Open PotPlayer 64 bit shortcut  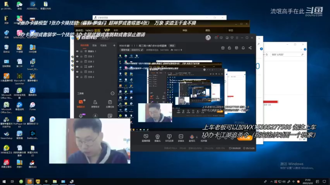tap(19, 122)
